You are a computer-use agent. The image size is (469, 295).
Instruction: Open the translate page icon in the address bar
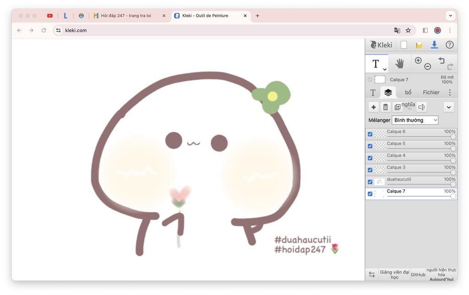pos(397,30)
